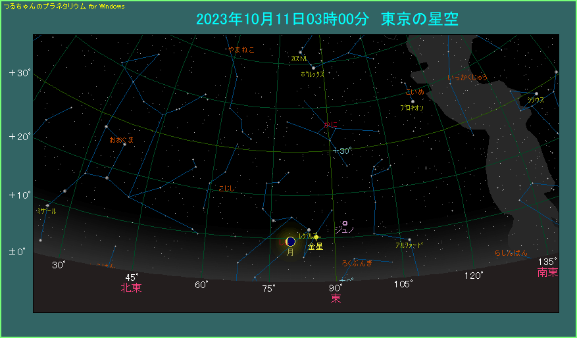Click the おおぐま constellation label
Viewport: 577px width, 338px height.
(x=121, y=139)
